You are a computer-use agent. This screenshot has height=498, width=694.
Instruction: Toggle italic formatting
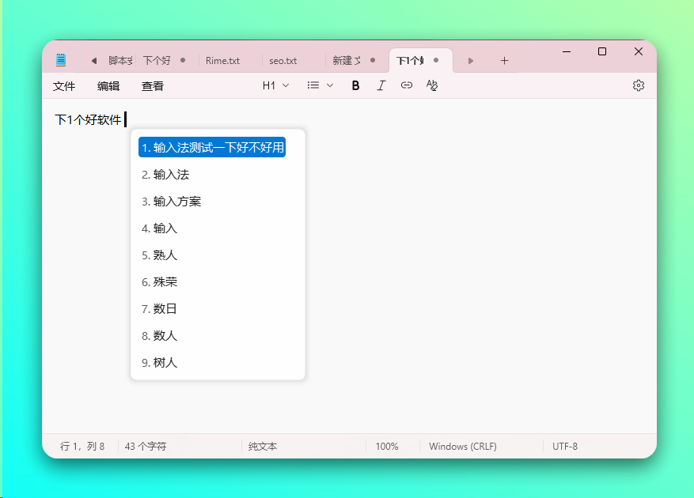[381, 85]
